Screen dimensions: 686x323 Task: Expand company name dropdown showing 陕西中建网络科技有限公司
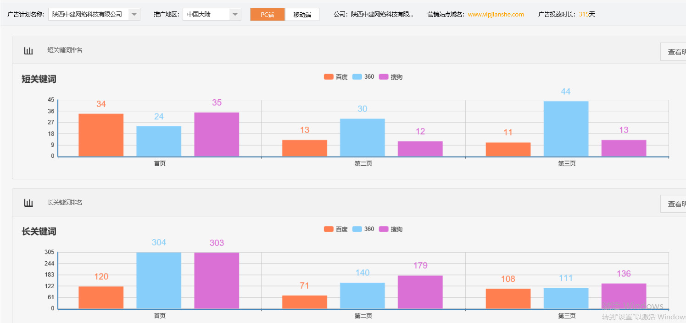tap(134, 14)
